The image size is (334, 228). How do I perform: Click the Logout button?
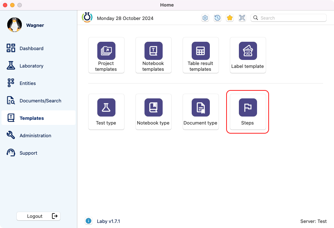38,216
